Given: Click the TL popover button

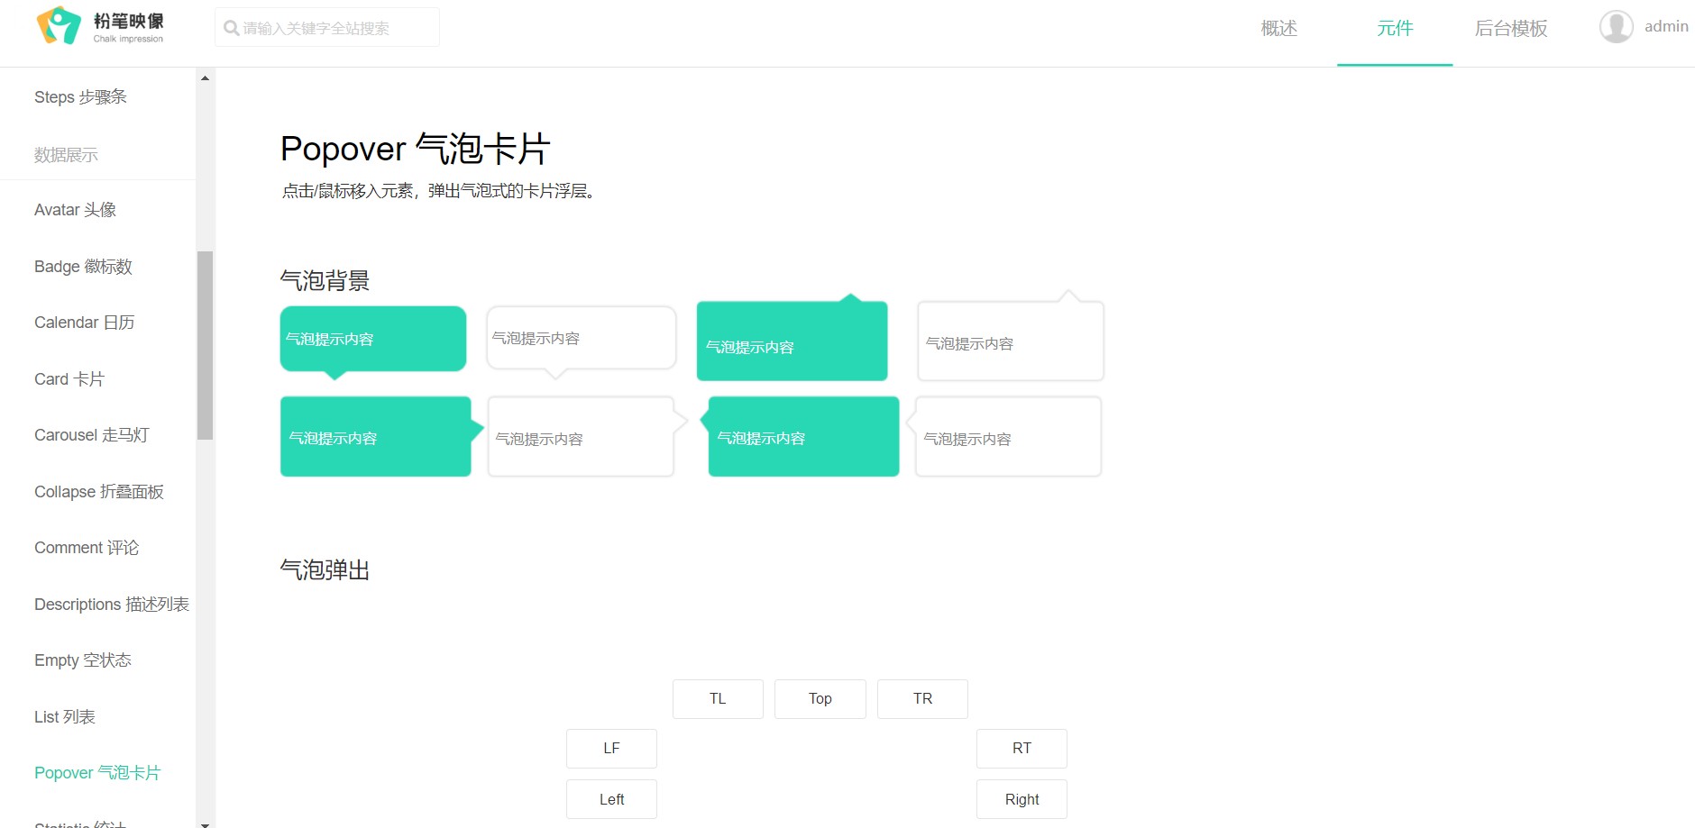Looking at the screenshot, I should coord(718,699).
